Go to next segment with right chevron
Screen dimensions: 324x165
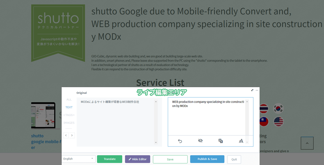[x=72, y=135]
